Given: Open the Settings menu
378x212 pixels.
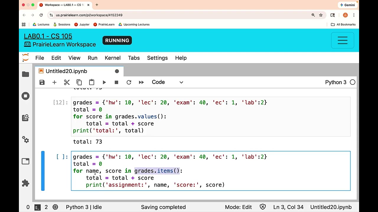Looking at the screenshot, I should point(157,58).
